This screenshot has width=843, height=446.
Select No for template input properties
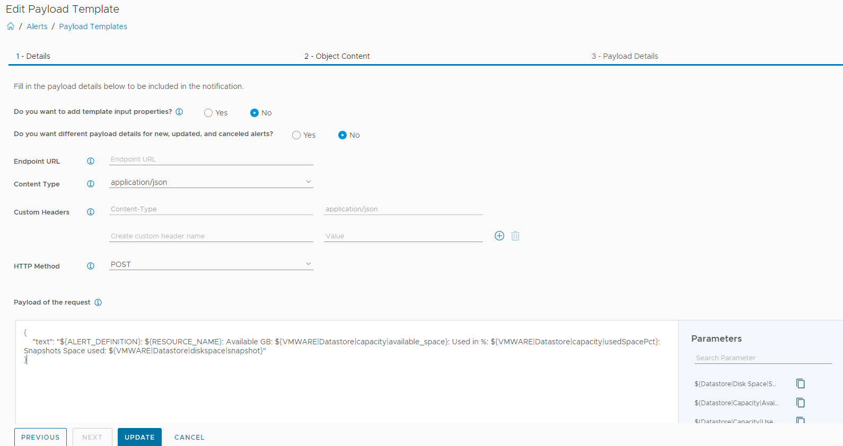click(x=254, y=113)
